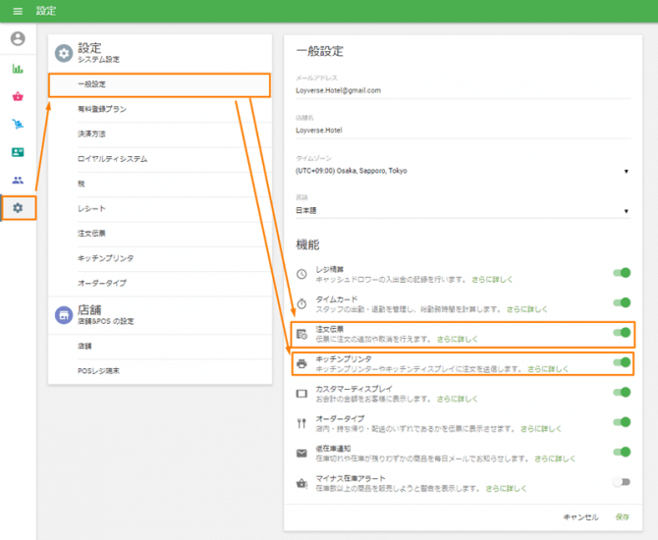Open the employees ID card icon
The height and width of the screenshot is (540, 658).
[18, 152]
